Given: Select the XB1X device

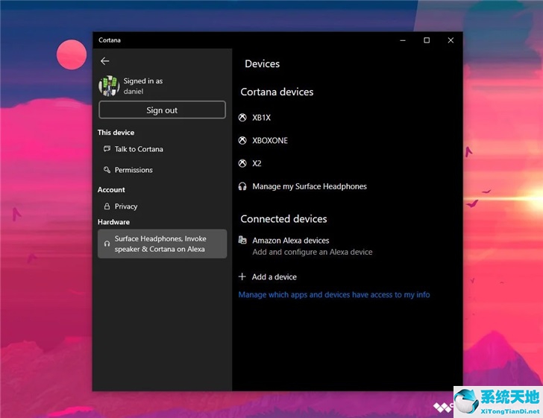Looking at the screenshot, I should pos(262,118).
